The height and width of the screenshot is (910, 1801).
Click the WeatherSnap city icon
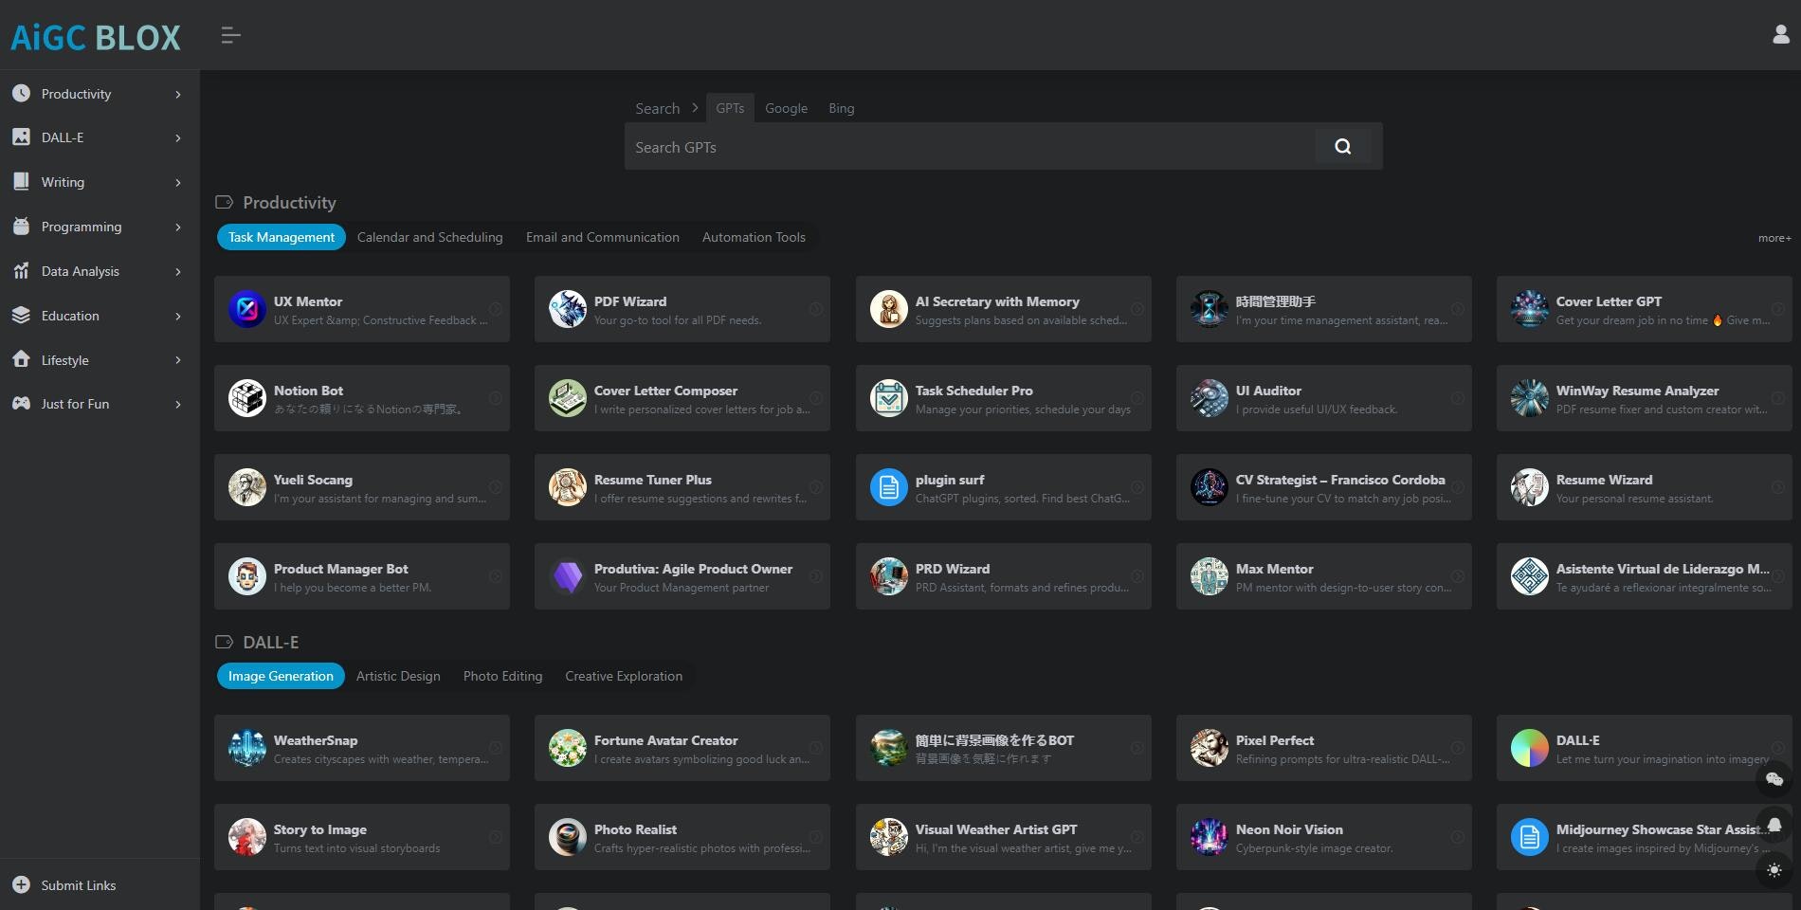tap(247, 748)
